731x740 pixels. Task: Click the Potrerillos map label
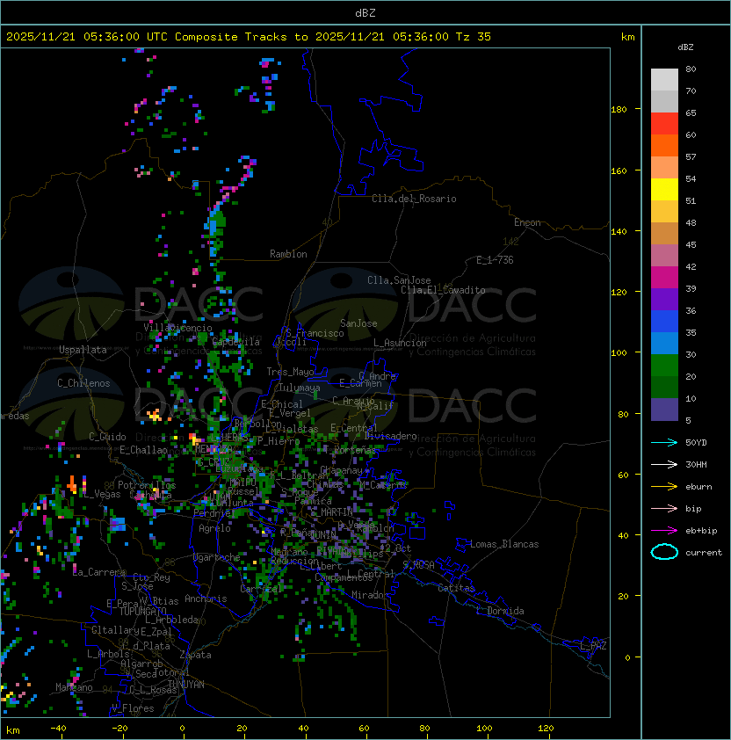tap(147, 486)
